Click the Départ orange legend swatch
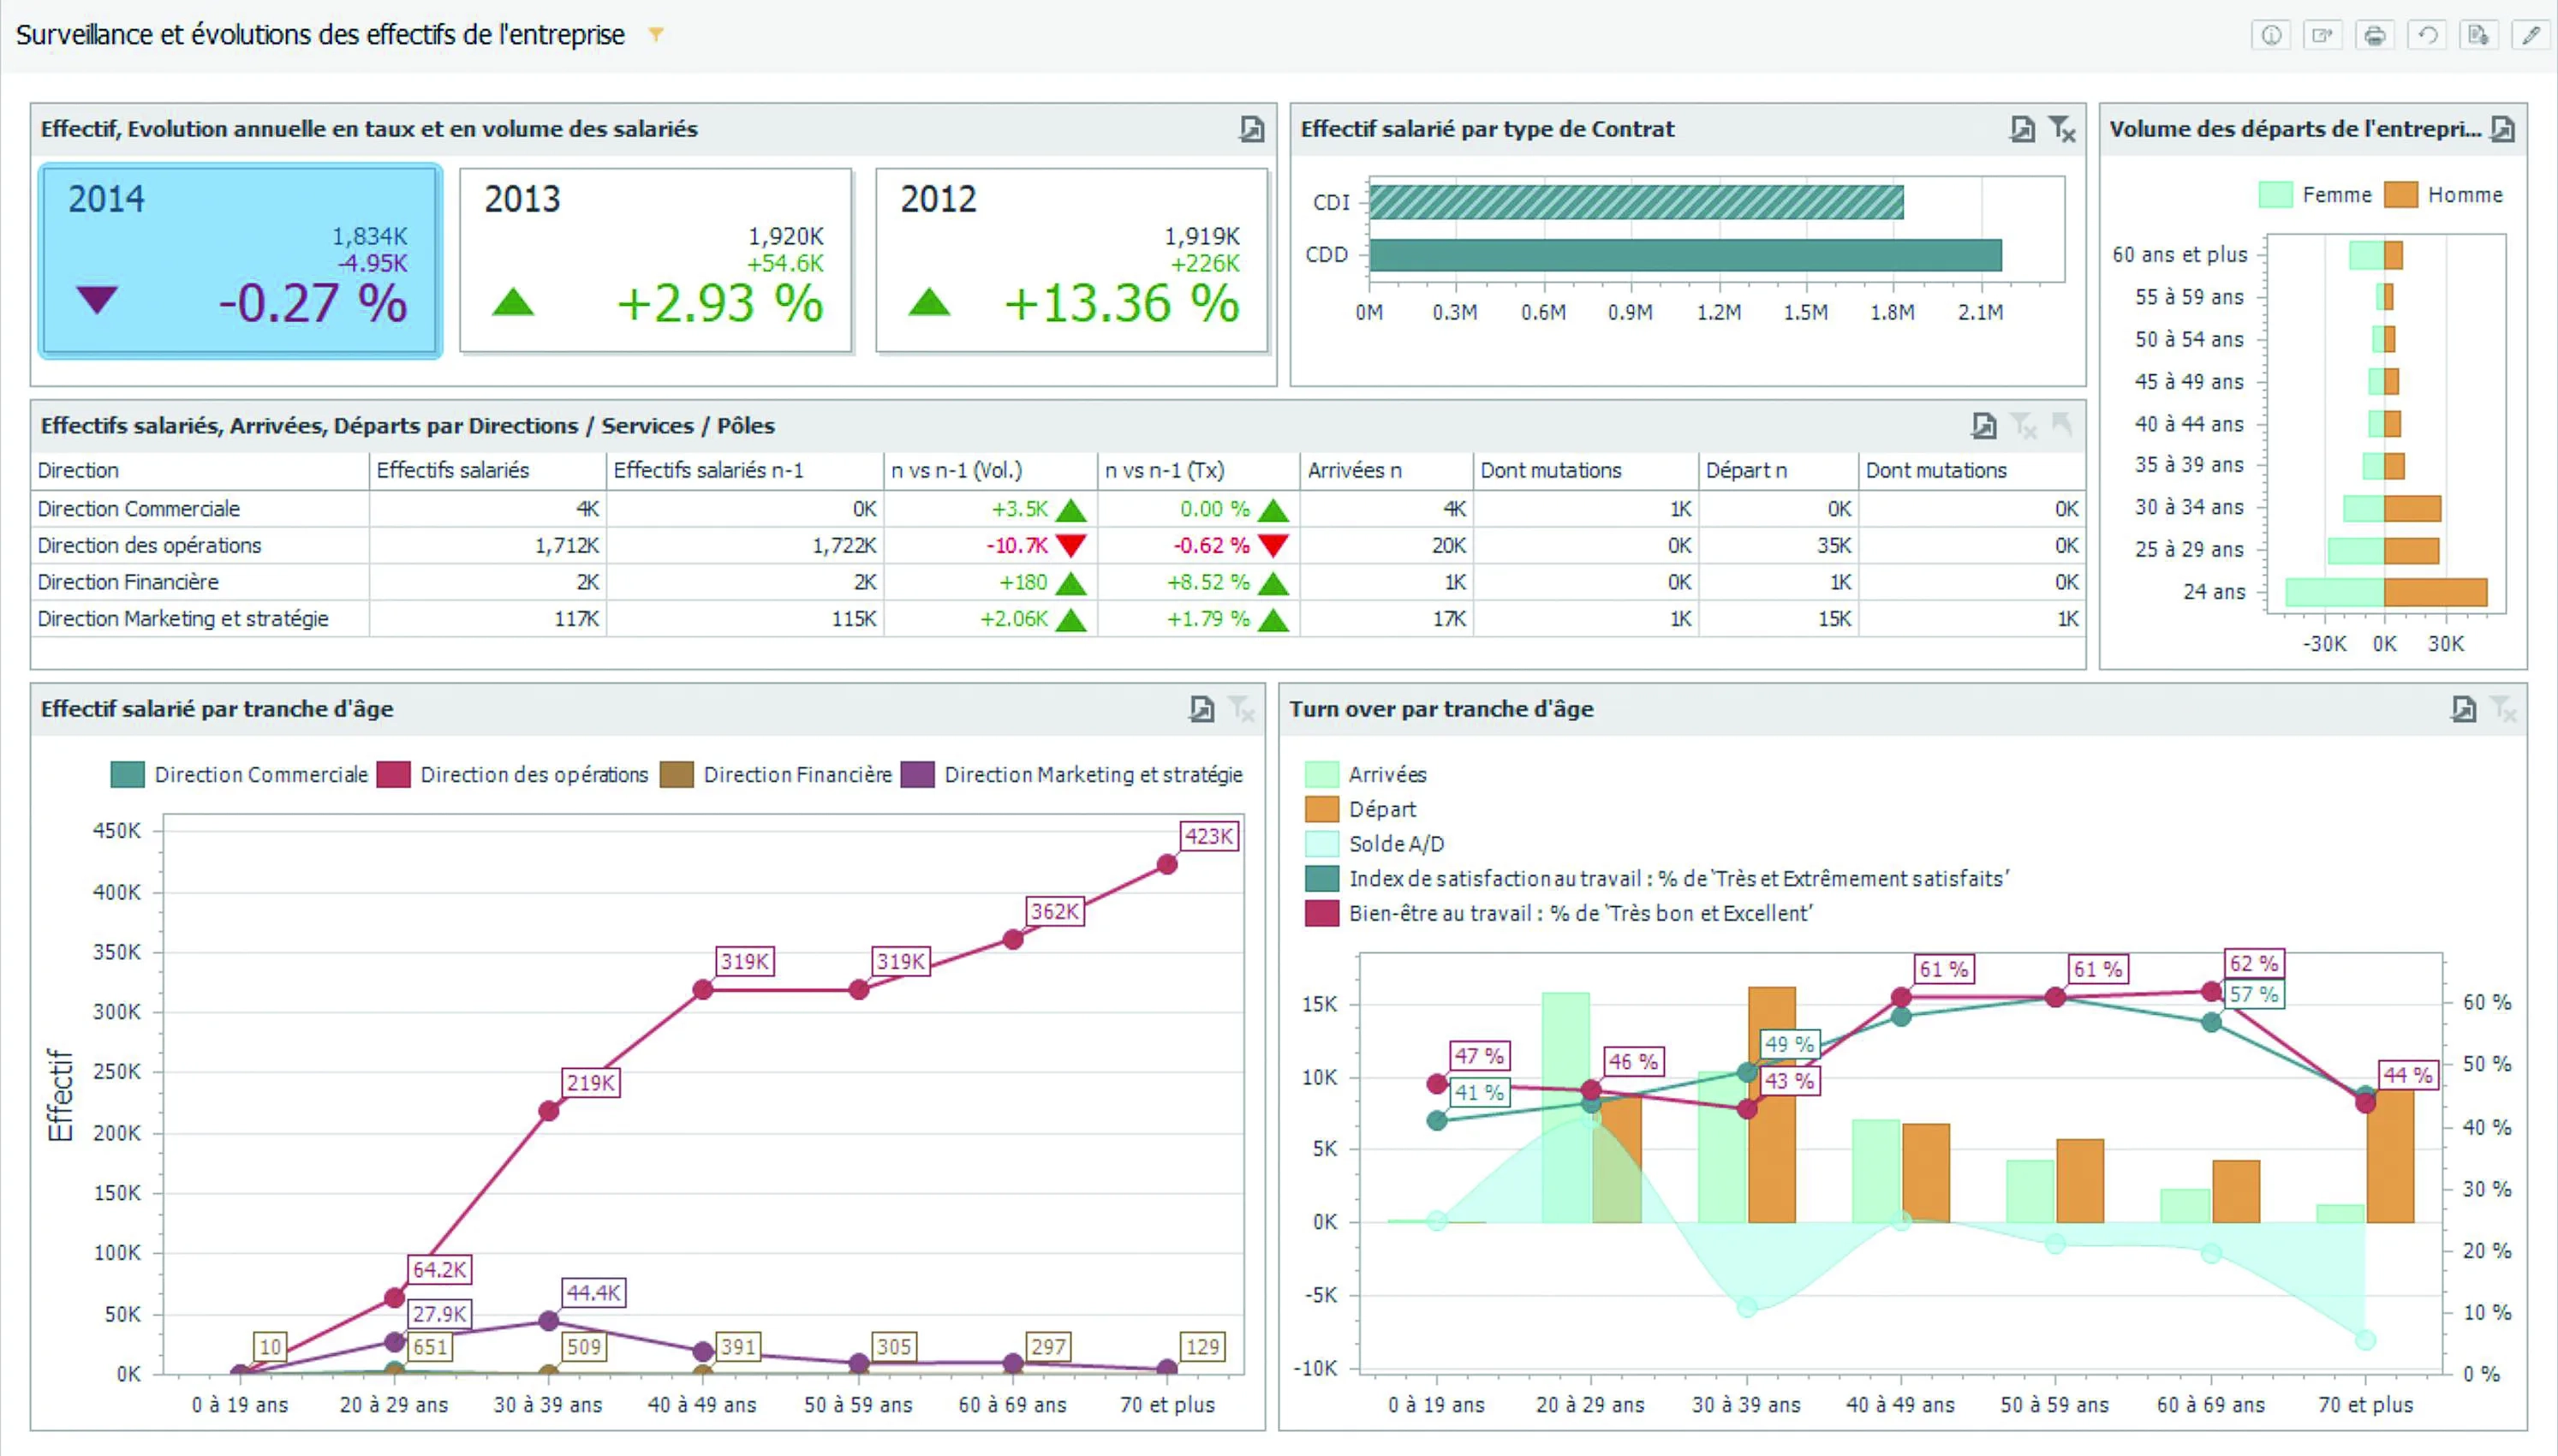The image size is (2558, 1456). click(x=1321, y=809)
